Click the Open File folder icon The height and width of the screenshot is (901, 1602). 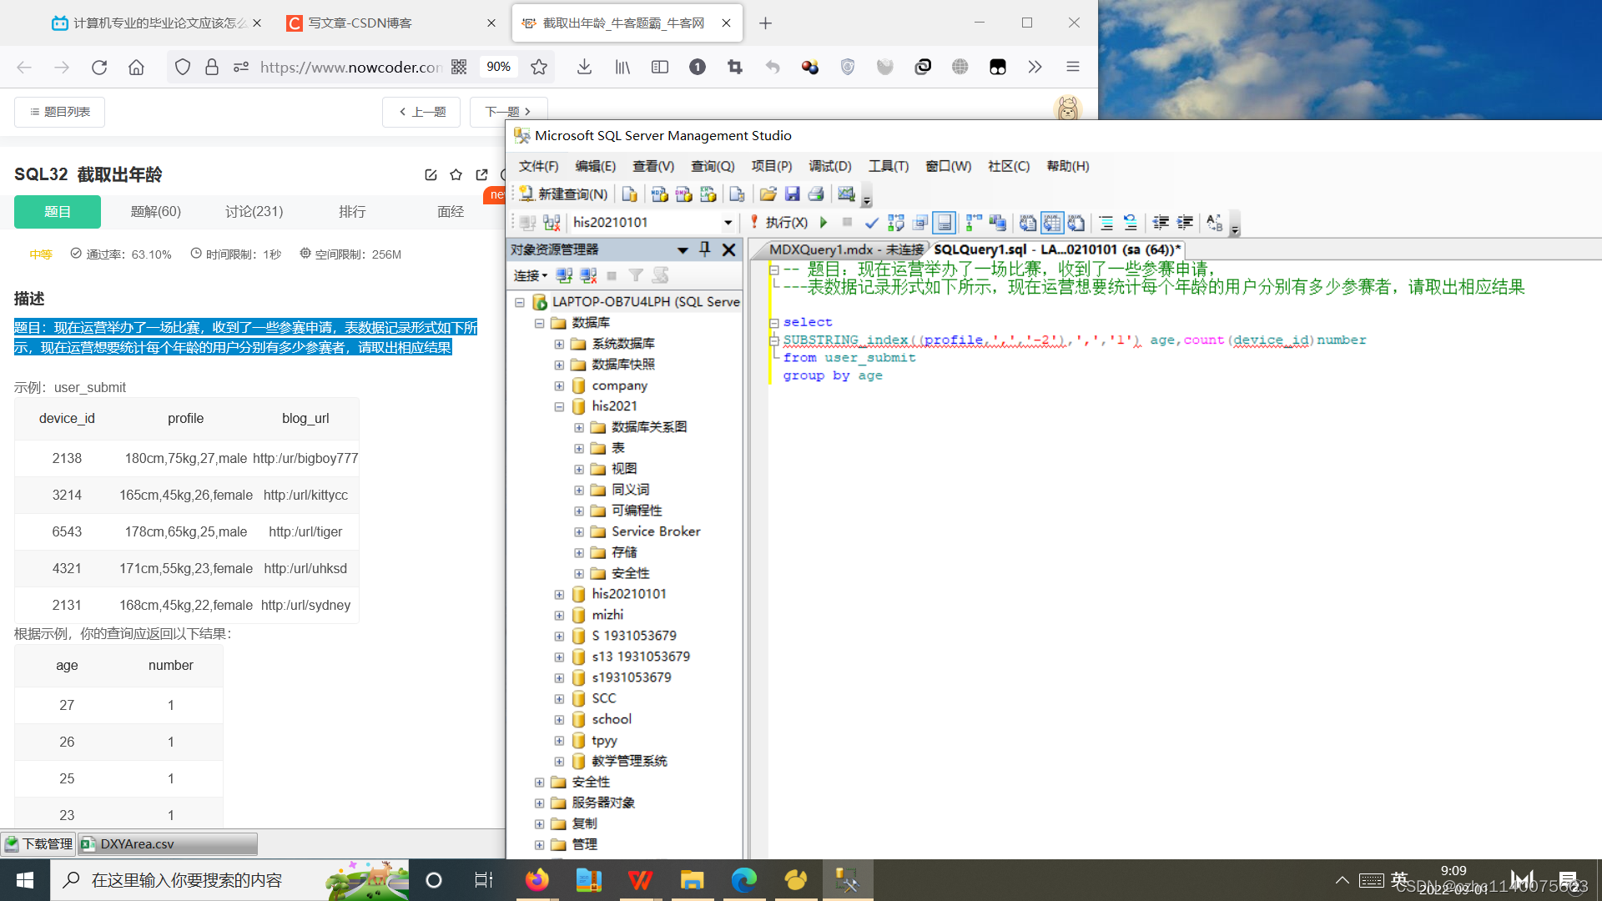pyautogui.click(x=768, y=194)
